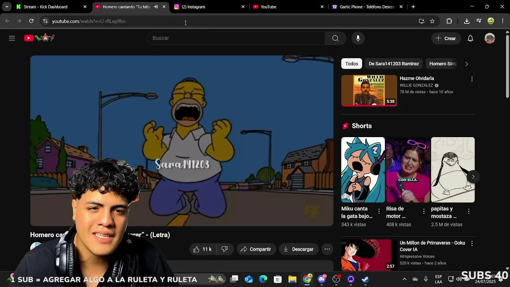Open the Miku canta short thumbnail
Viewport: 510px width, 287px height.
tap(363, 170)
